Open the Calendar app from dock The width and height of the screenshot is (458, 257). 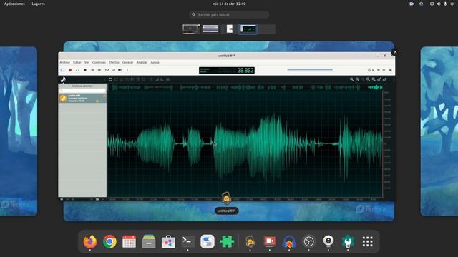coord(129,241)
